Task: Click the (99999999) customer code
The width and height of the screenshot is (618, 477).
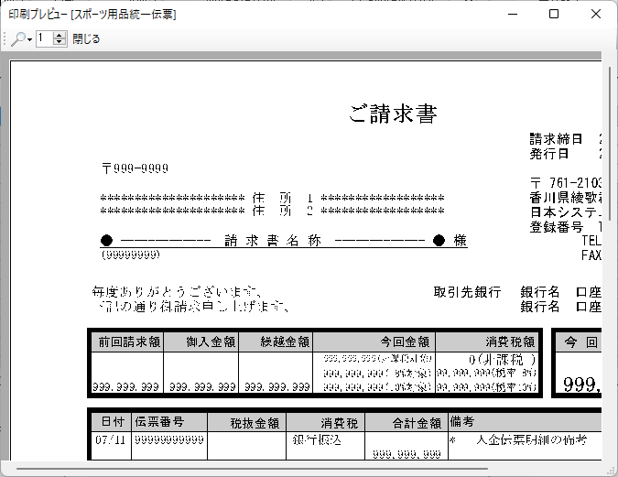Action: [131, 255]
